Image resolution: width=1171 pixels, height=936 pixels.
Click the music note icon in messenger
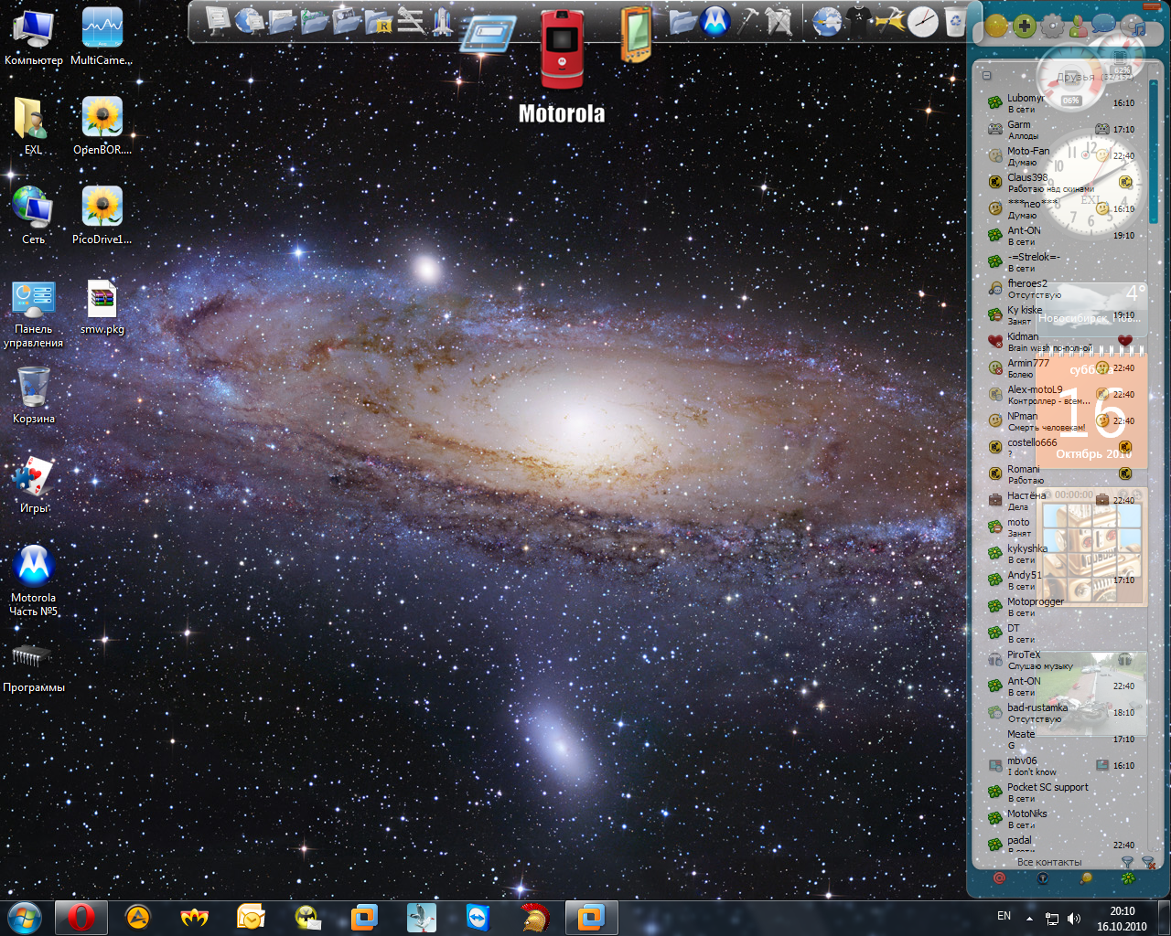(x=1134, y=26)
